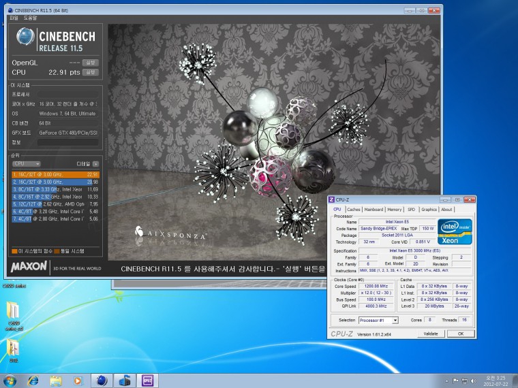Viewport: 518px width, 388px height.
Task: Click the blue toolbox taskbar app
Action: [125, 381]
